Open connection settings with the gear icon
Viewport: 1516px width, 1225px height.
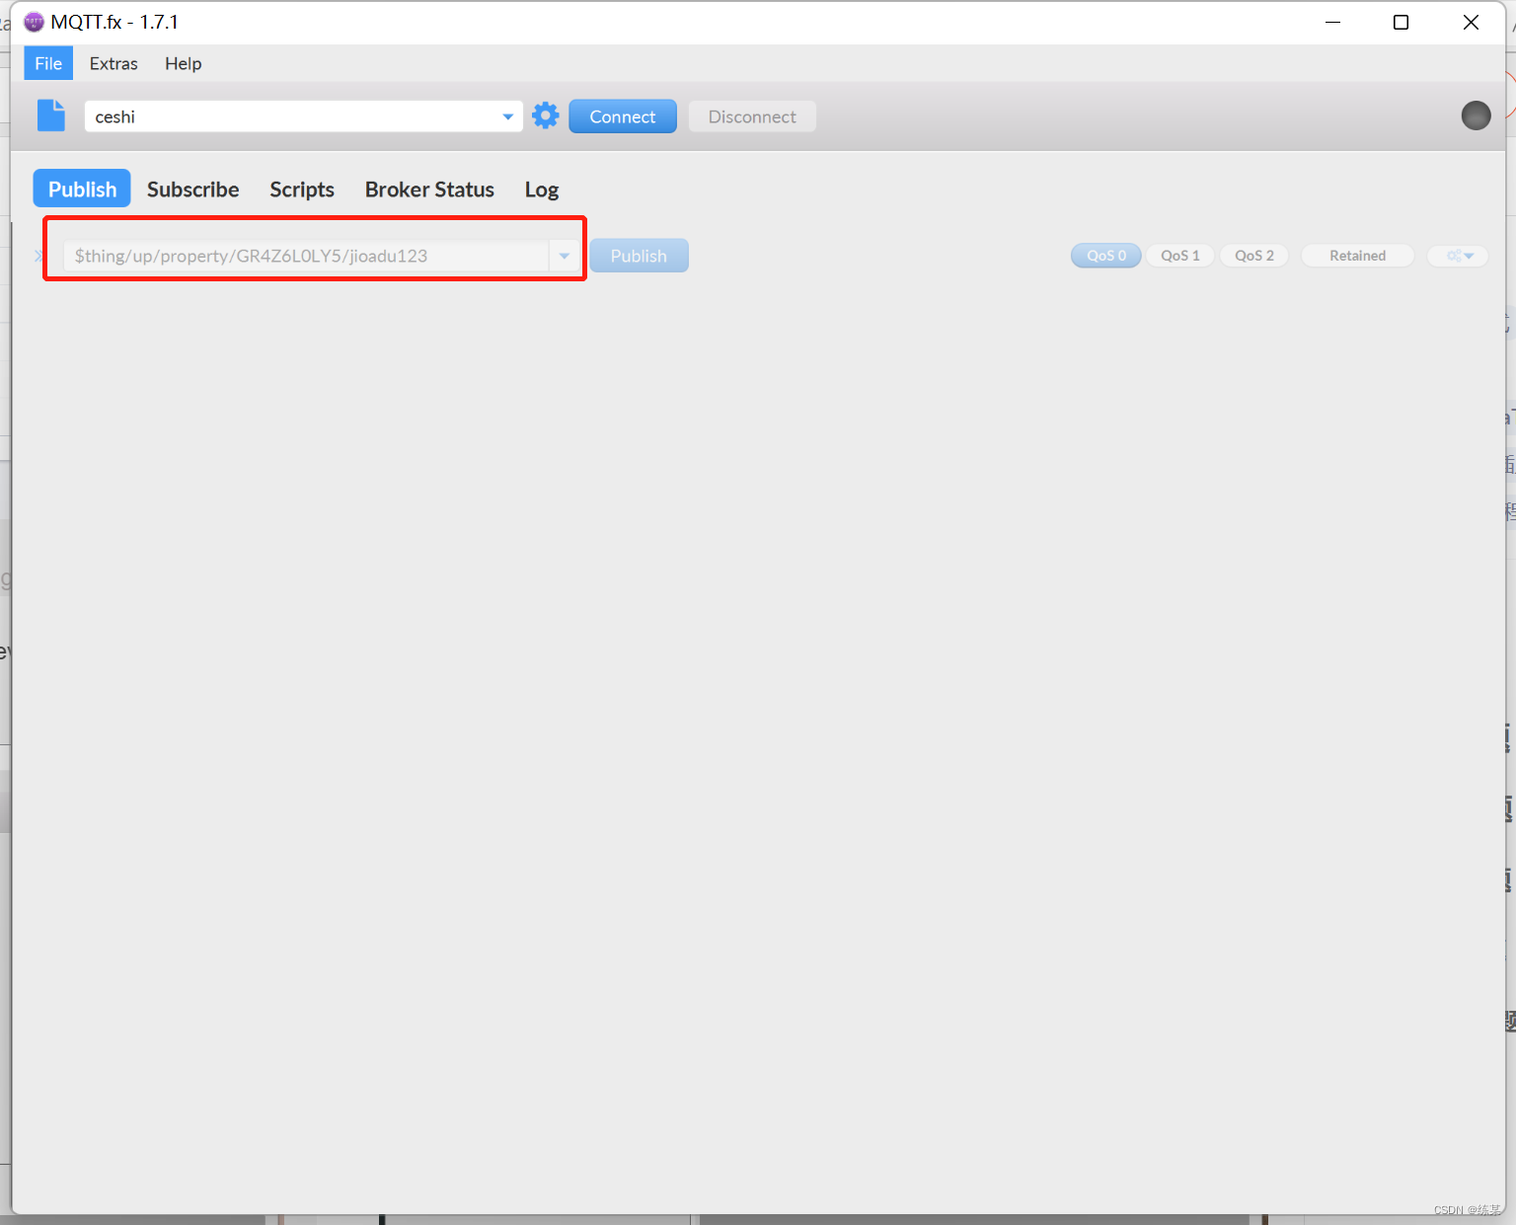(546, 115)
